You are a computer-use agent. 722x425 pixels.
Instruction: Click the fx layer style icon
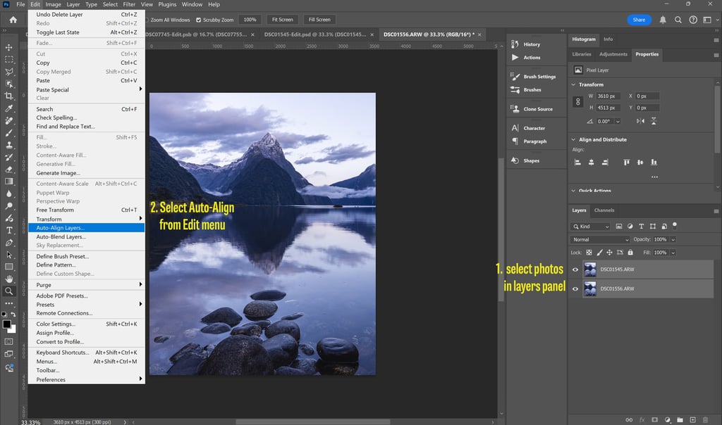642,419
